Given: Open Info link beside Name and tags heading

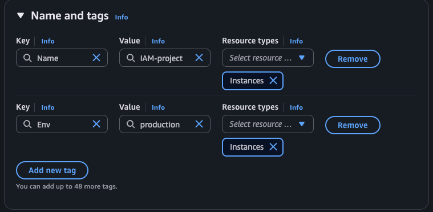Looking at the screenshot, I should (122, 17).
